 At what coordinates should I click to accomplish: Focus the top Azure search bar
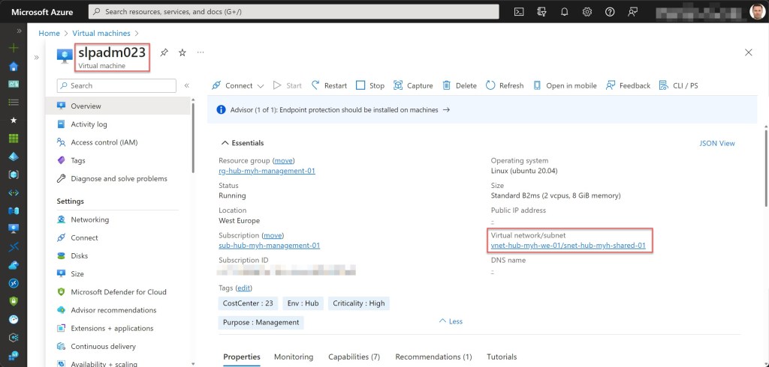point(293,12)
